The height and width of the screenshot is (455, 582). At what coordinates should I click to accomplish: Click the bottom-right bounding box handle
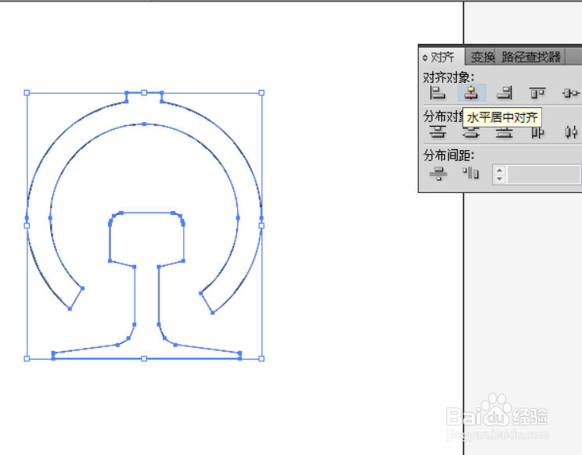pyautogui.click(x=261, y=359)
